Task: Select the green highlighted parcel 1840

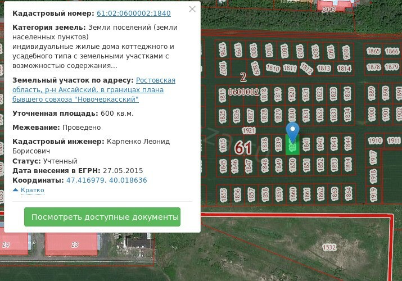Action: click(x=292, y=148)
